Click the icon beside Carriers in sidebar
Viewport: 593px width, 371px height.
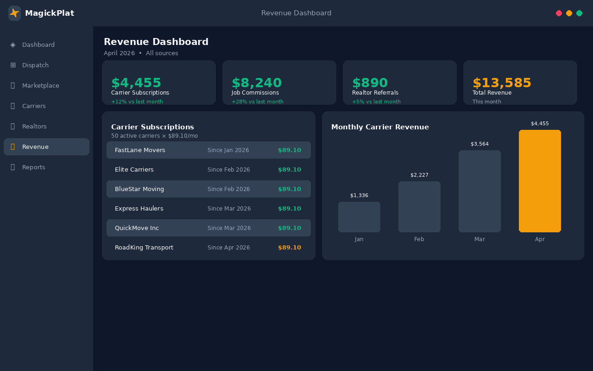(13, 106)
